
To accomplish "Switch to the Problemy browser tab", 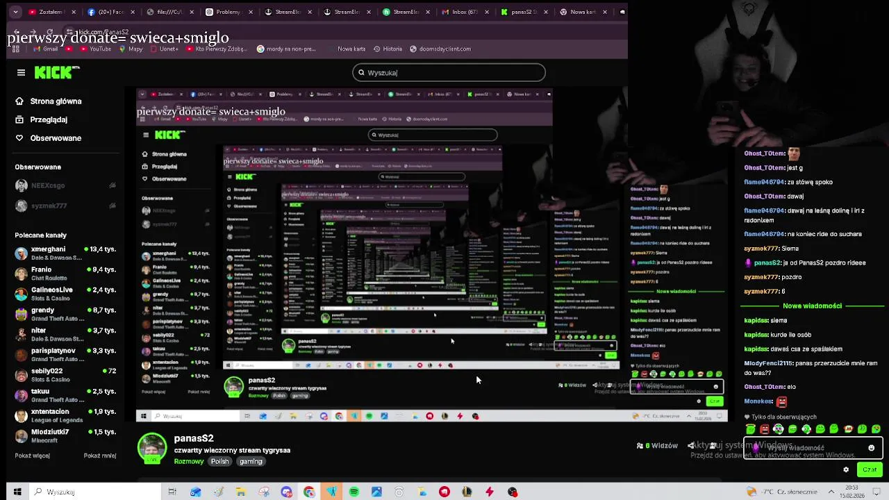I will point(229,12).
